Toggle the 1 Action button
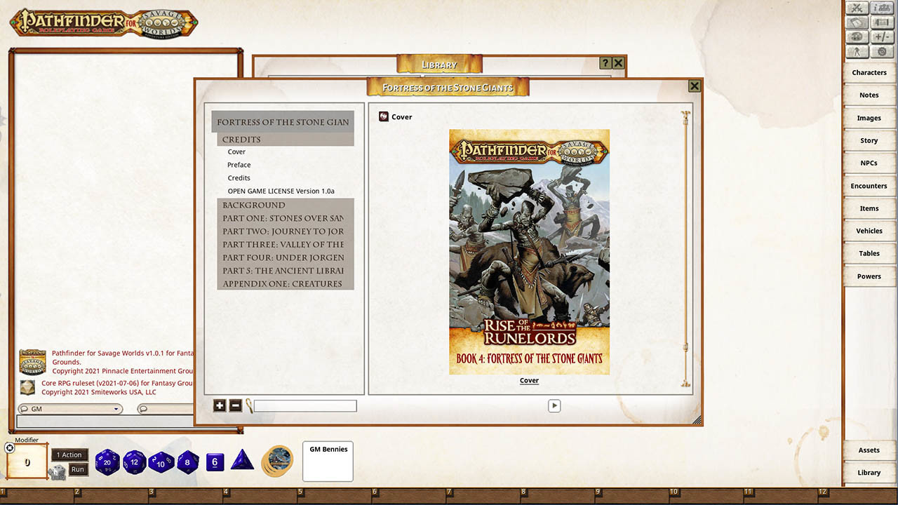 tap(69, 454)
